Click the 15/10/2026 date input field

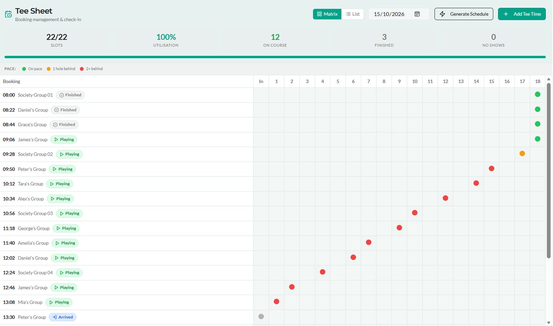(x=399, y=14)
